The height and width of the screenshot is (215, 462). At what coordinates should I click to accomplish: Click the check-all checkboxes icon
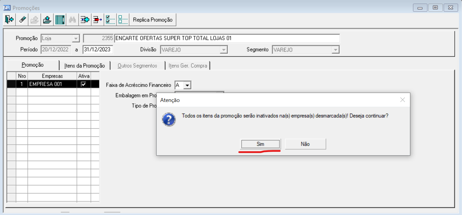(110, 20)
